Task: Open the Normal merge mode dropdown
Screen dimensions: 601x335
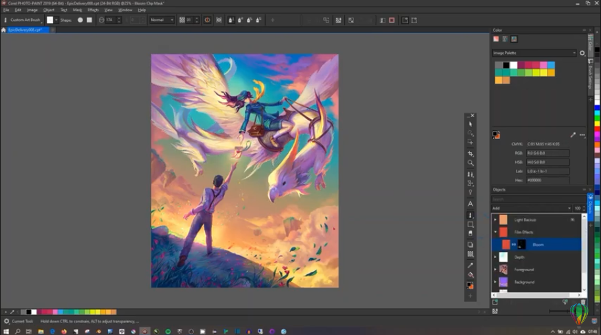Action: coord(161,20)
